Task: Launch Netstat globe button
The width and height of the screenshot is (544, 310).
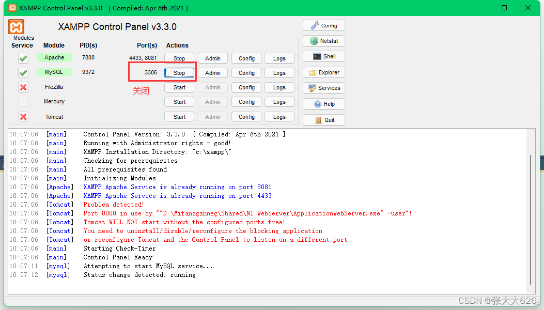Action: [x=324, y=41]
